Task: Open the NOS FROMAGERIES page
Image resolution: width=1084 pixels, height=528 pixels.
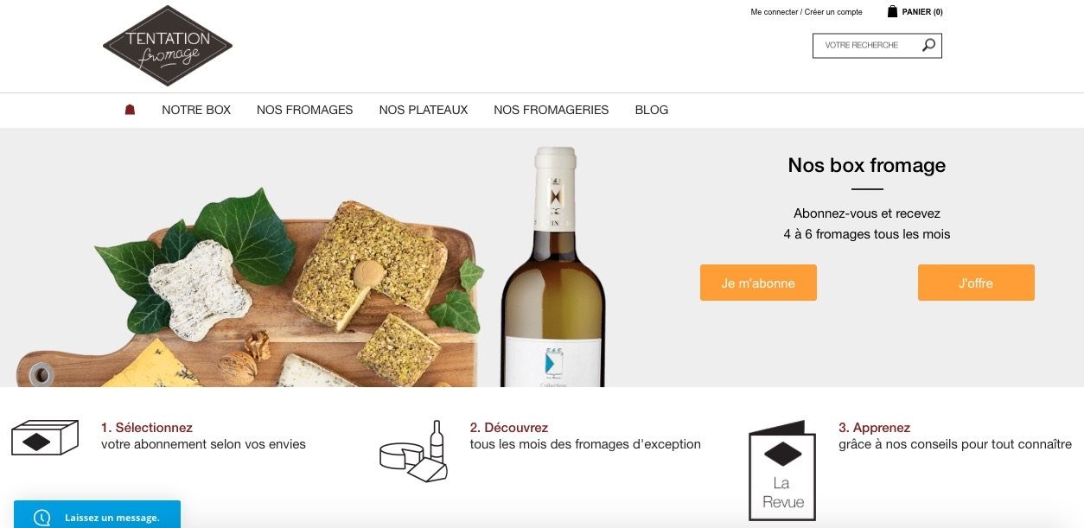Action: [552, 110]
